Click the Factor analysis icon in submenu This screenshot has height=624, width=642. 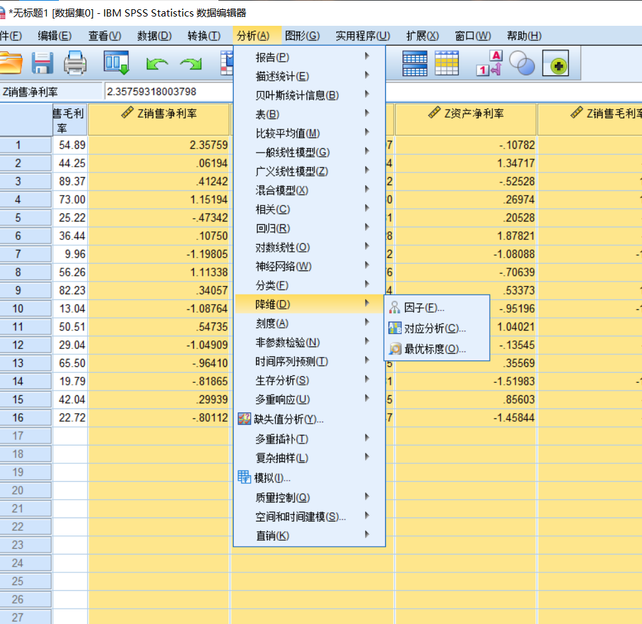394,307
